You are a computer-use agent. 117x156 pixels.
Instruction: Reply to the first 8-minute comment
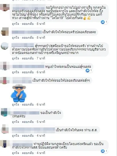click(28, 24)
